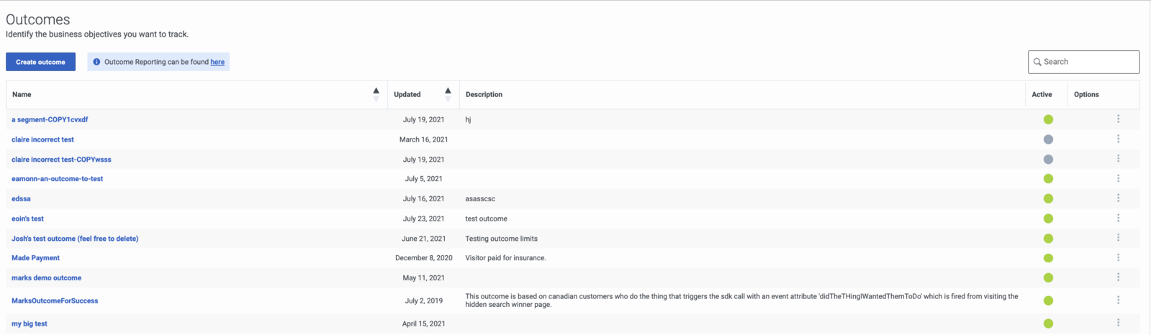The height and width of the screenshot is (335, 1151).
Task: Select the MarksOutcomeForSuccess long description text
Action: click(x=741, y=300)
